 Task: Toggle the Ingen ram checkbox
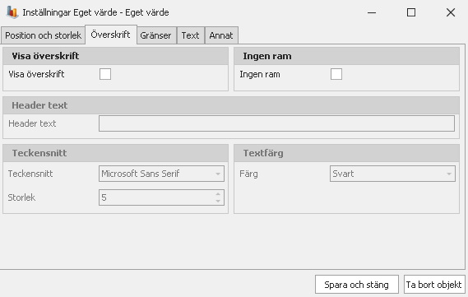(336, 74)
